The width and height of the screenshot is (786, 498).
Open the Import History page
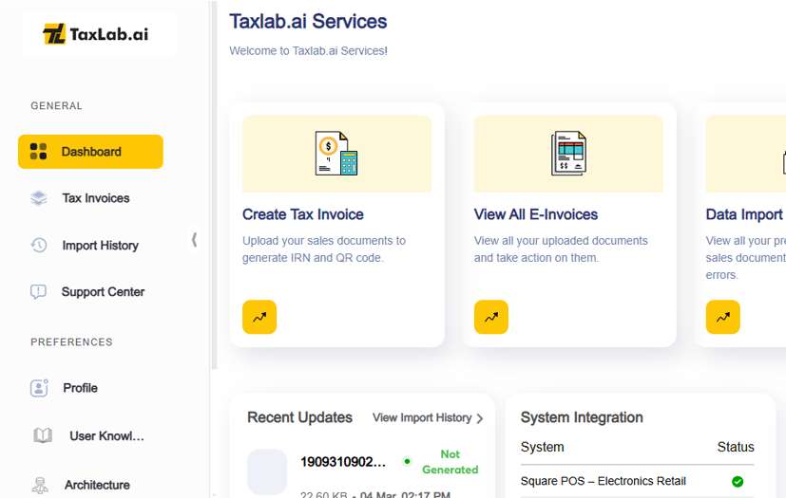[100, 246]
